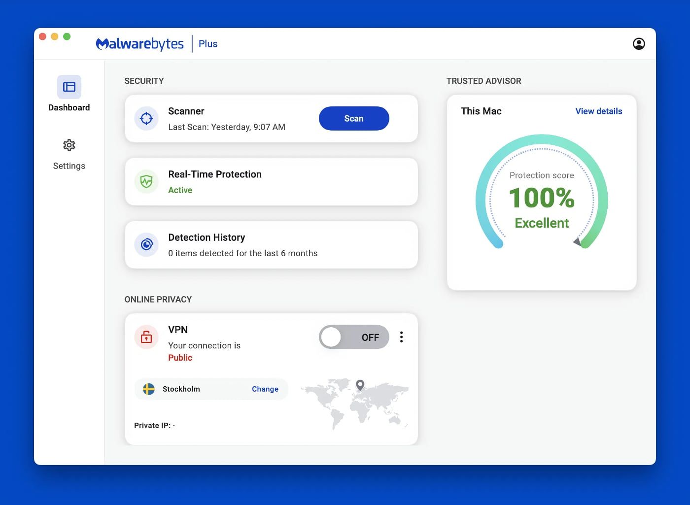This screenshot has height=505, width=690.
Task: Click the 'Private IP: -' text
Action: point(155,426)
